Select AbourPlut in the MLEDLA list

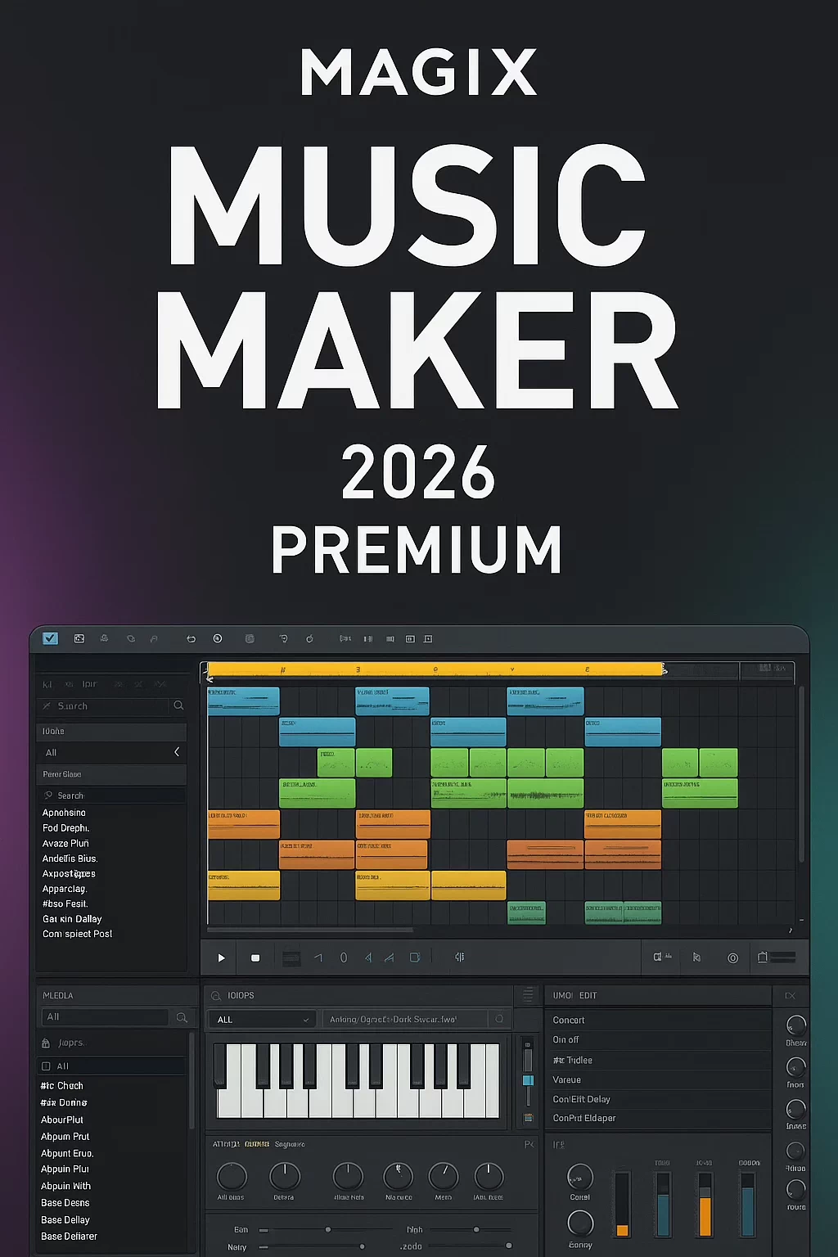[x=62, y=1120]
